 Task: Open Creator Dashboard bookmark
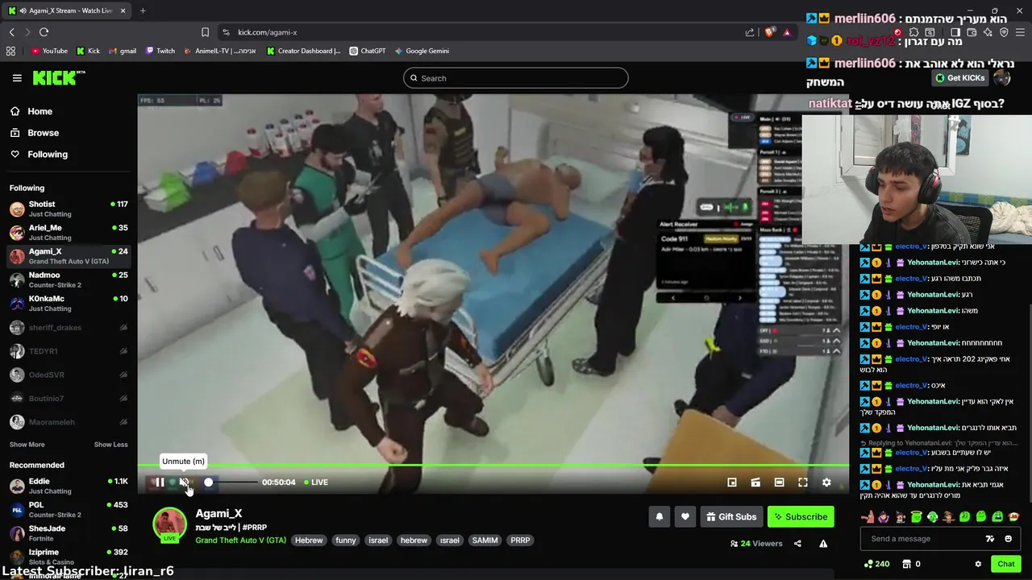click(x=304, y=51)
